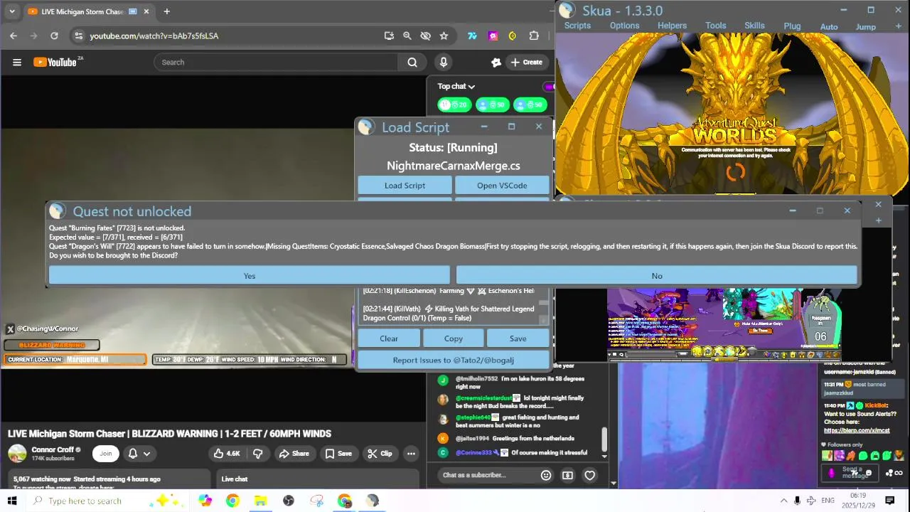
Task: Click the plus icon in Skua menu bar
Action: [899, 26]
